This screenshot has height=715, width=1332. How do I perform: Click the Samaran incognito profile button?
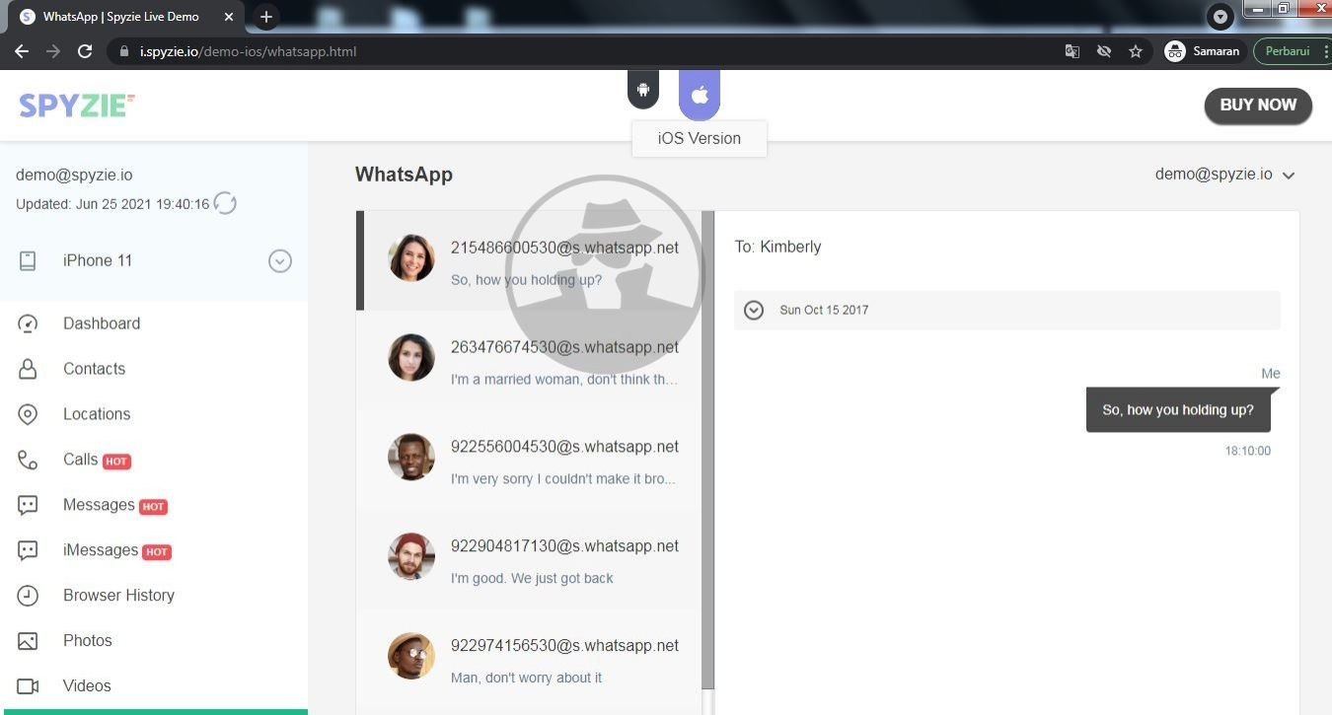tap(1202, 51)
